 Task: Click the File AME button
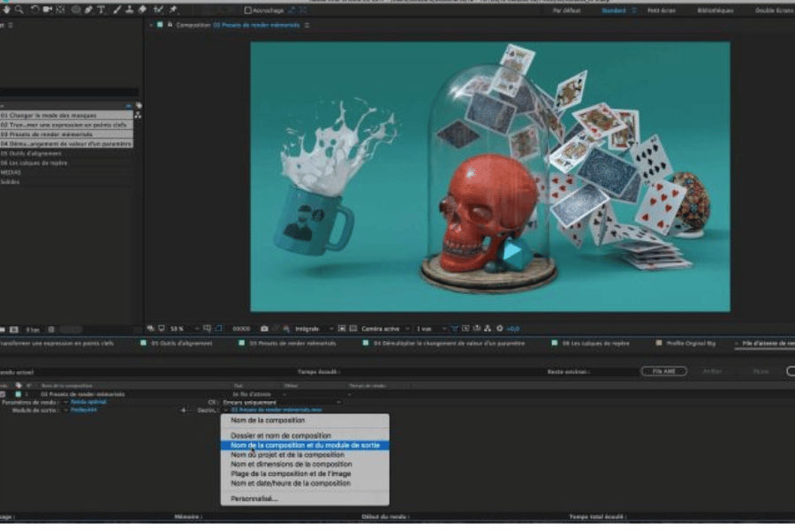663,371
